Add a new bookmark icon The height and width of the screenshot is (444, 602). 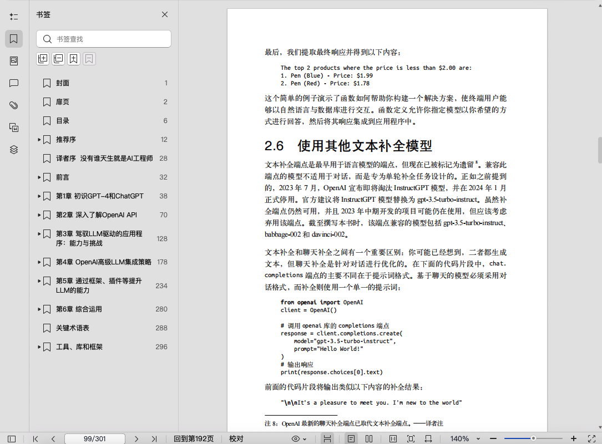(x=74, y=59)
